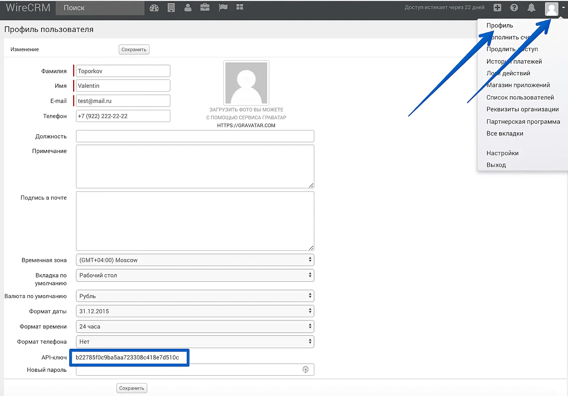The width and height of the screenshot is (568, 396).
Task: Expand the Временная зона dropdown
Action: coord(195,260)
